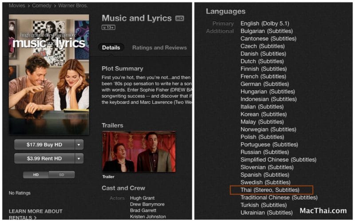Open the Details tab

click(x=111, y=48)
